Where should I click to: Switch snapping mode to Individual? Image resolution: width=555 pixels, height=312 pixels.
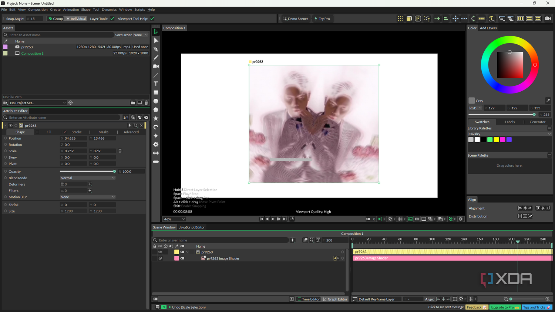[x=76, y=19]
